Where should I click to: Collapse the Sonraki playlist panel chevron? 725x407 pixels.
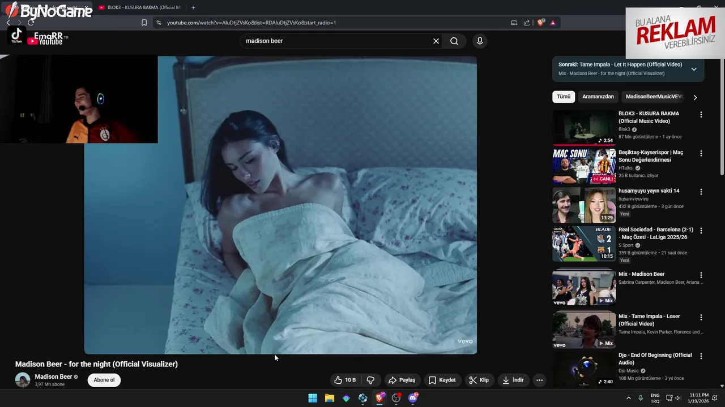[x=694, y=69]
